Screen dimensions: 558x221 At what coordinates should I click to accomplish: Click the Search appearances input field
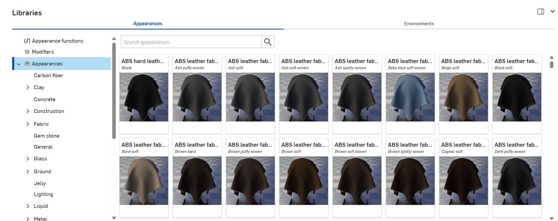point(191,42)
